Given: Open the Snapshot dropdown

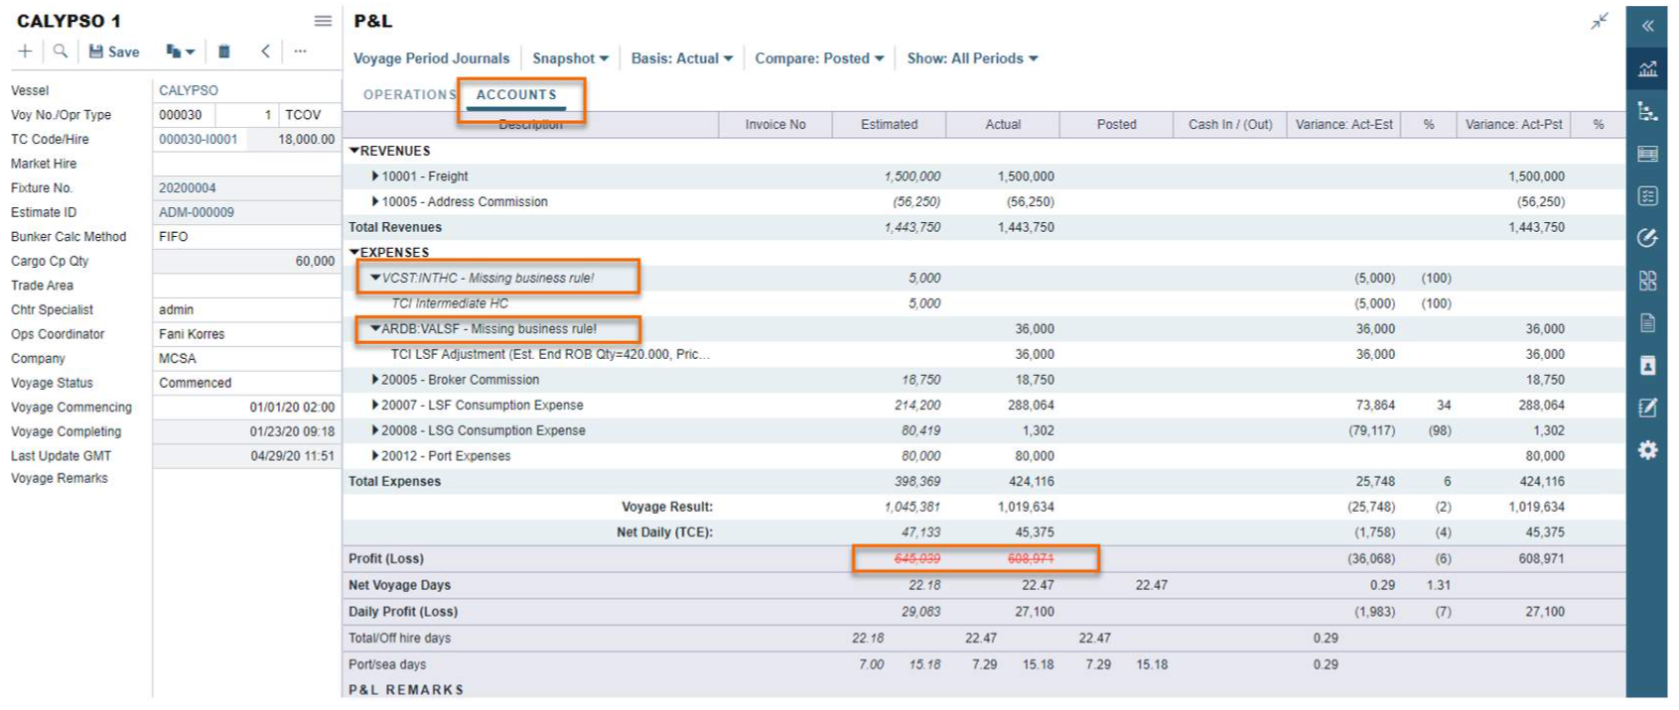Looking at the screenshot, I should coord(570,59).
